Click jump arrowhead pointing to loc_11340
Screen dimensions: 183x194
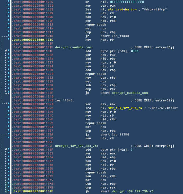point(7,103)
